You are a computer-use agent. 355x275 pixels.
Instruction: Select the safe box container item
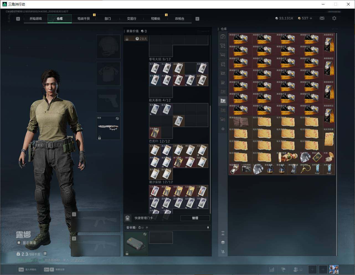[x=136, y=244]
